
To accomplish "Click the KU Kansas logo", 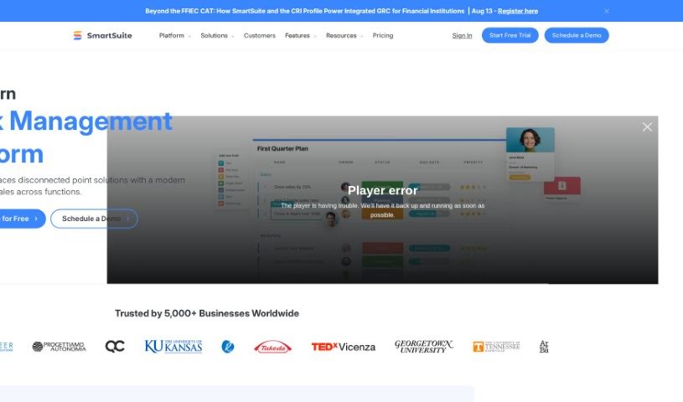I will coord(173,346).
